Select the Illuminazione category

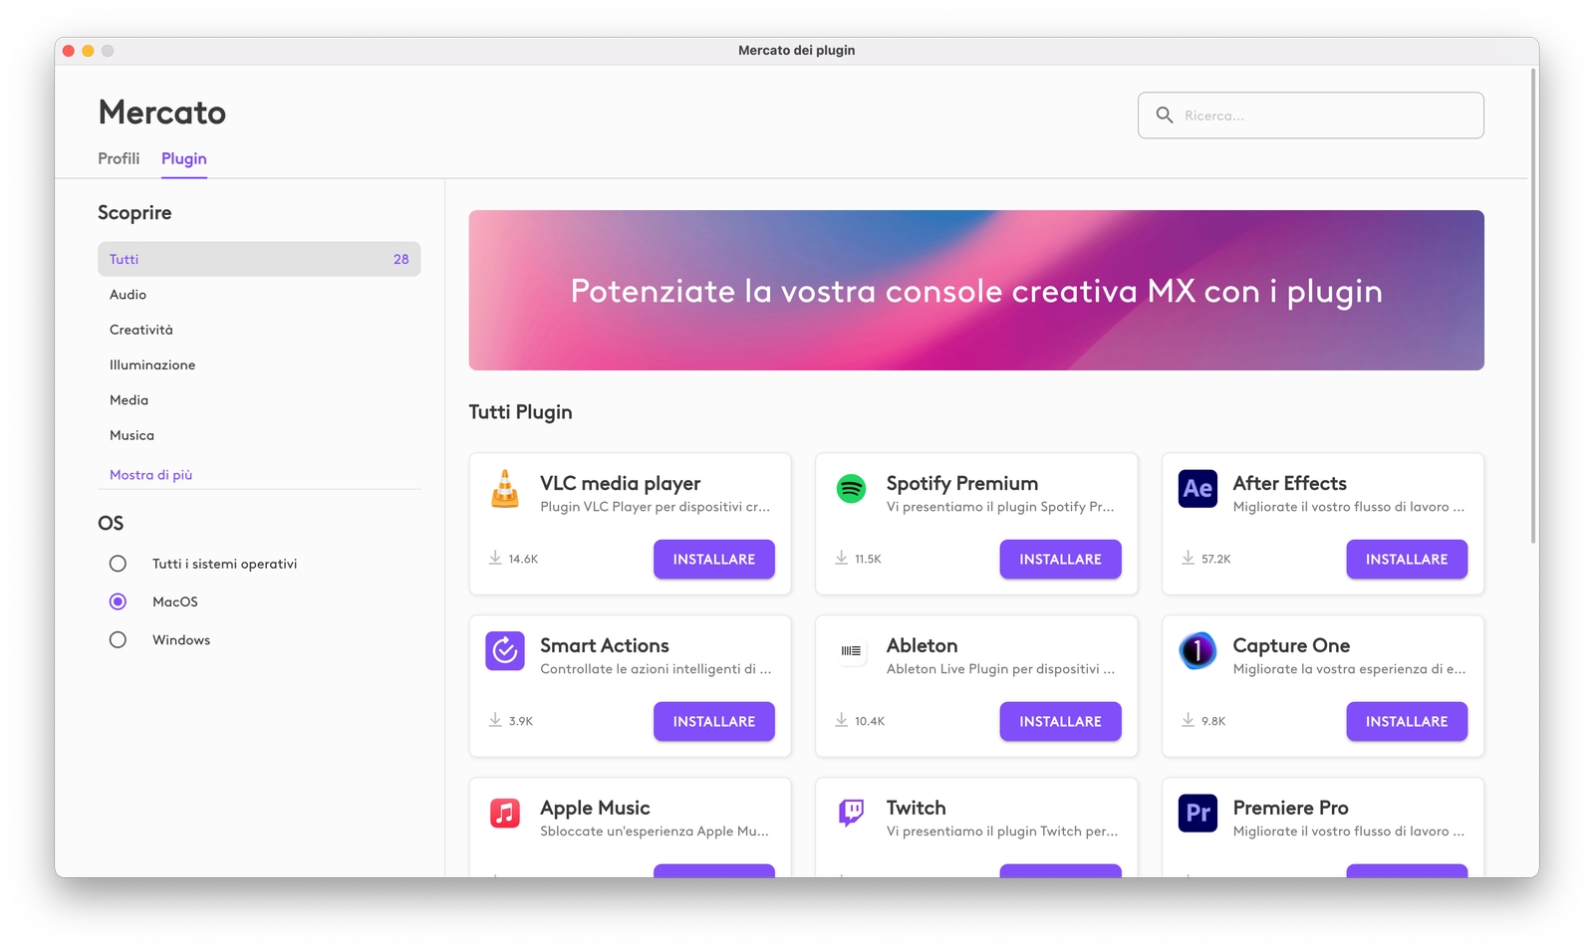tap(259, 364)
